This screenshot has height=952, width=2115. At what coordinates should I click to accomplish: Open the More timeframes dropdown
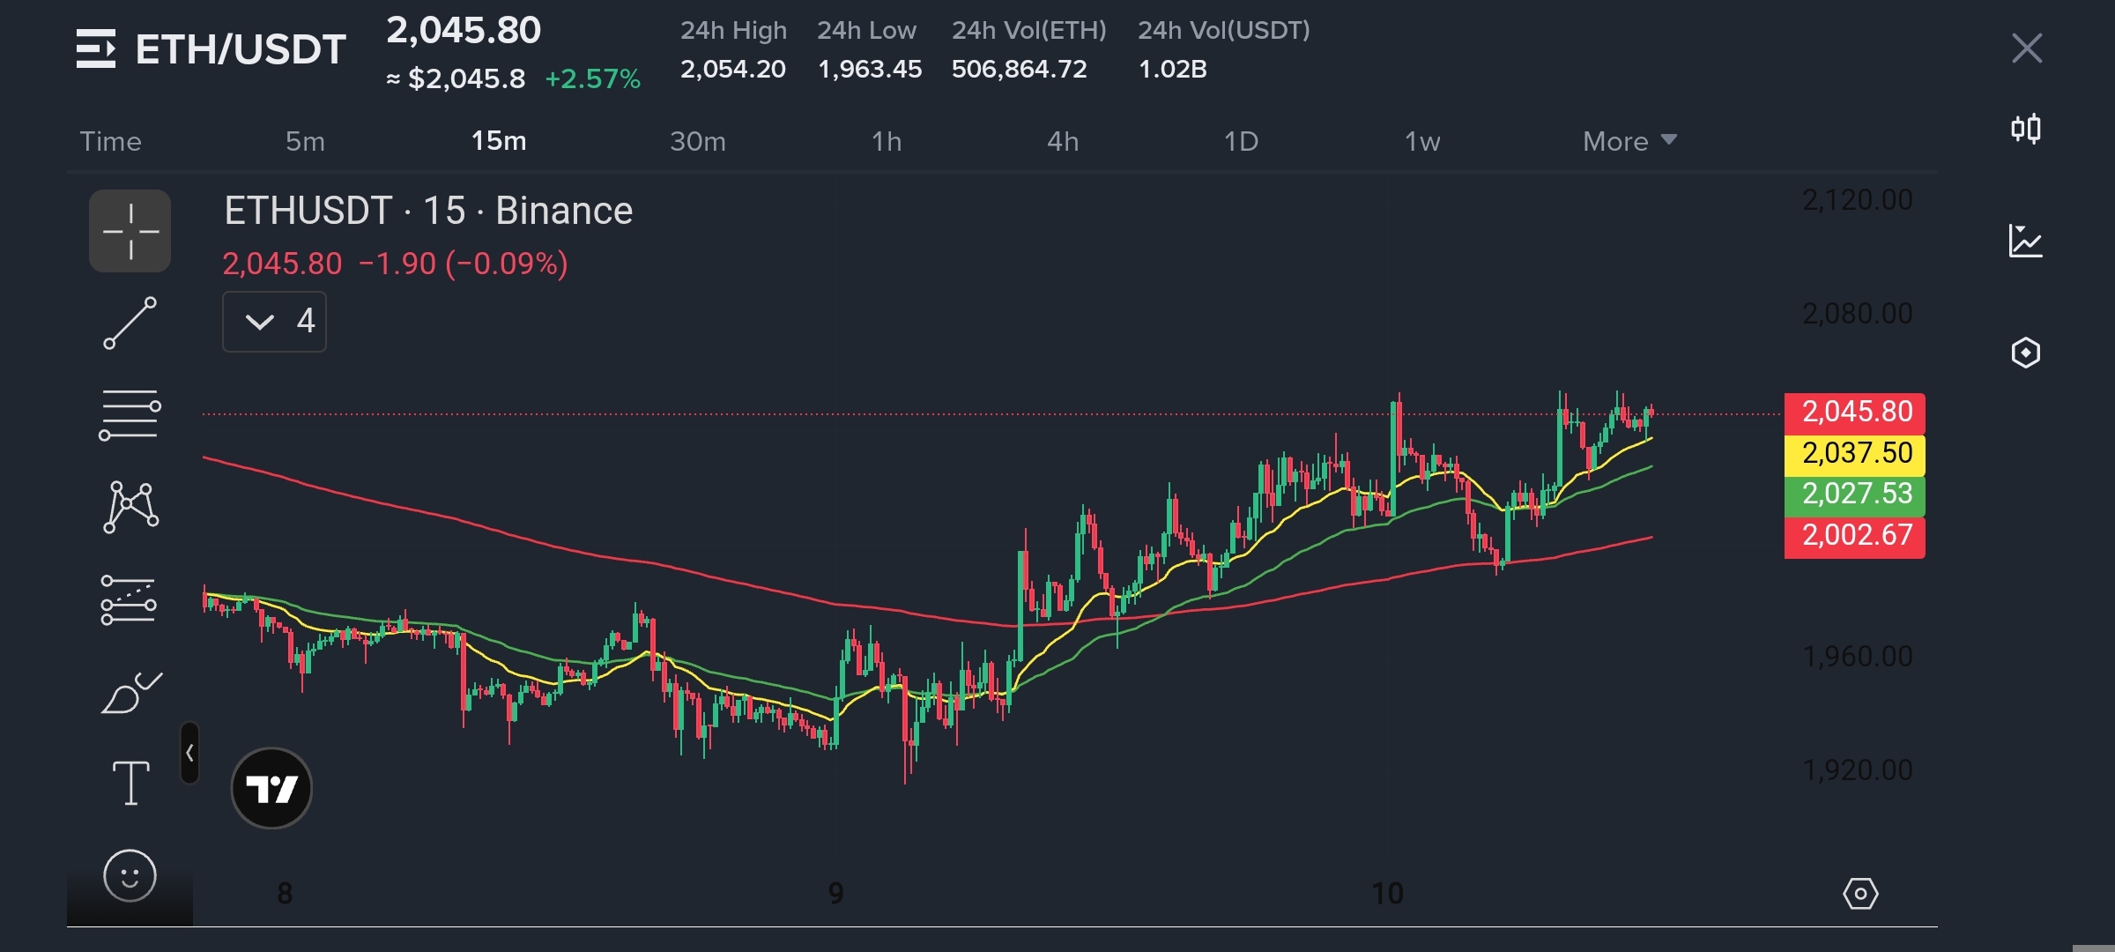coord(1629,141)
